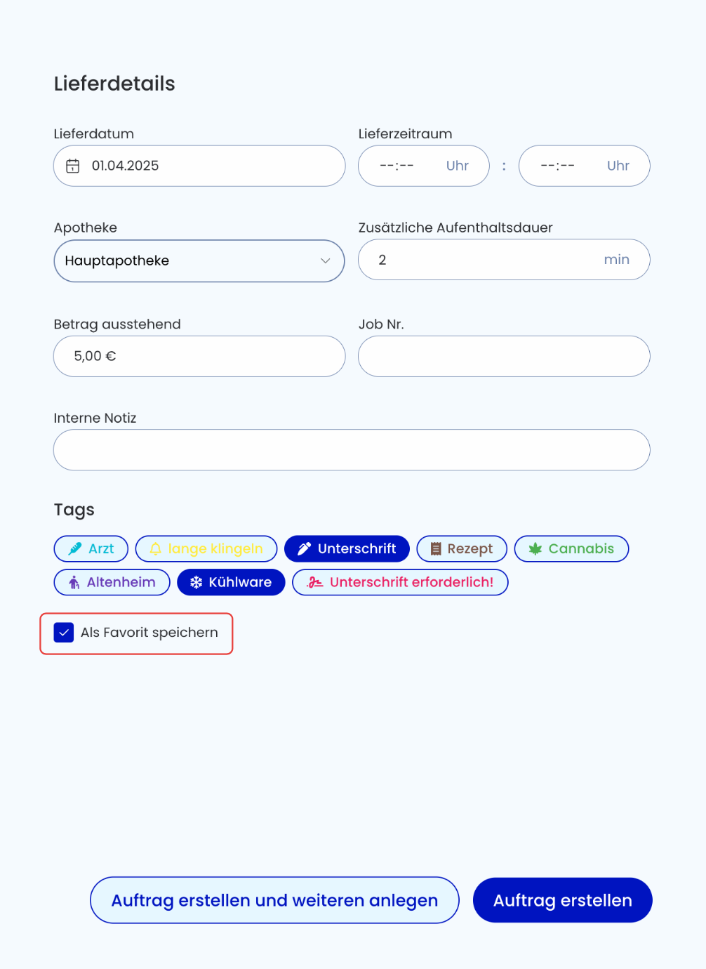
Task: Click the leaf icon on Cannabis tag
Action: click(535, 549)
